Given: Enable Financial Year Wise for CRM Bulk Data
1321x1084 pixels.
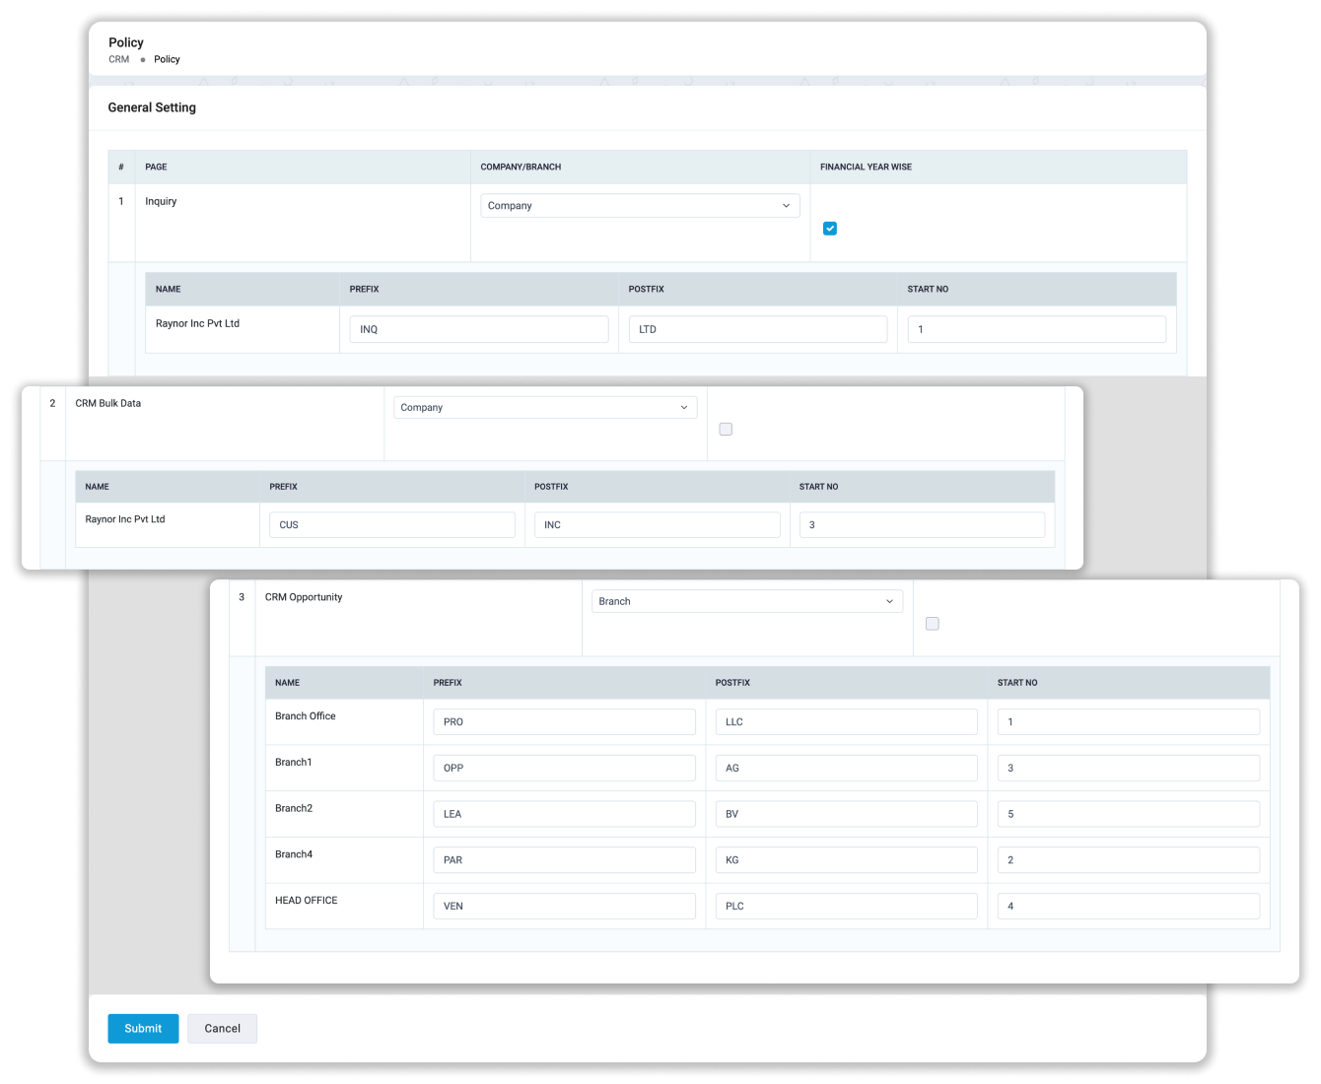Looking at the screenshot, I should (726, 428).
